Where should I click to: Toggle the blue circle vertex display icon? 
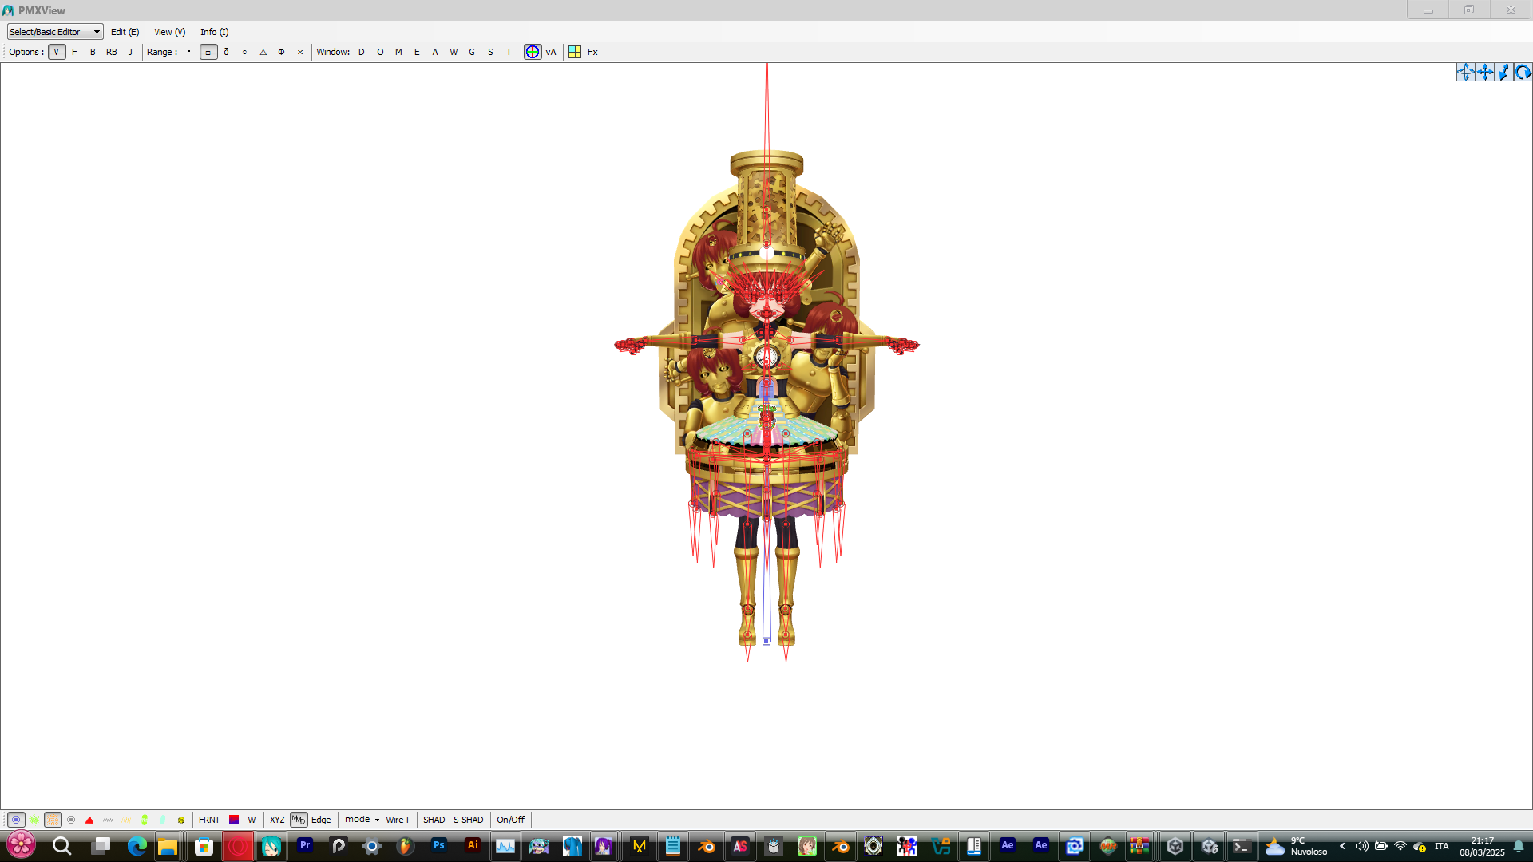(x=16, y=820)
